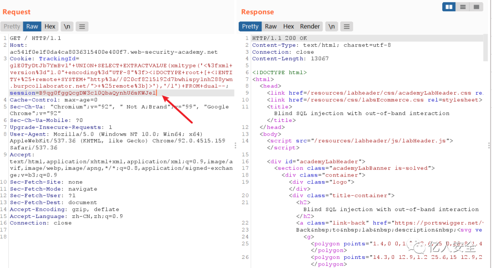Click the 'GET / HTTP/1.1' request line
The width and height of the screenshot is (492, 268).
(36, 38)
